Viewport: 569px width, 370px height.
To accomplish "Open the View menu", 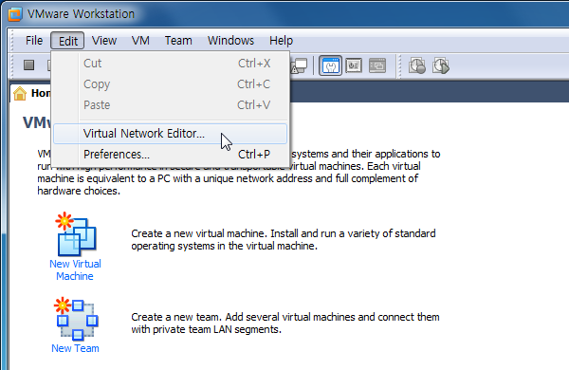I will [104, 40].
